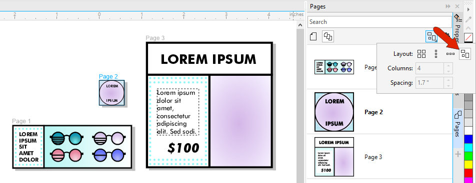This screenshot has width=476, height=183.
Task: Click the circle design on Page 2 canvas
Action: coord(111,93)
